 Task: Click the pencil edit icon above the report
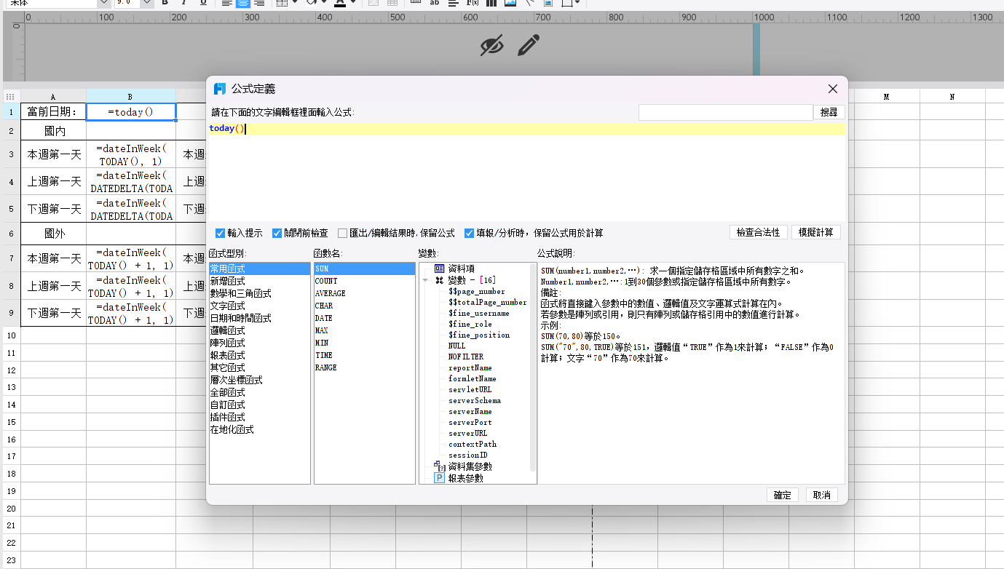click(x=529, y=45)
